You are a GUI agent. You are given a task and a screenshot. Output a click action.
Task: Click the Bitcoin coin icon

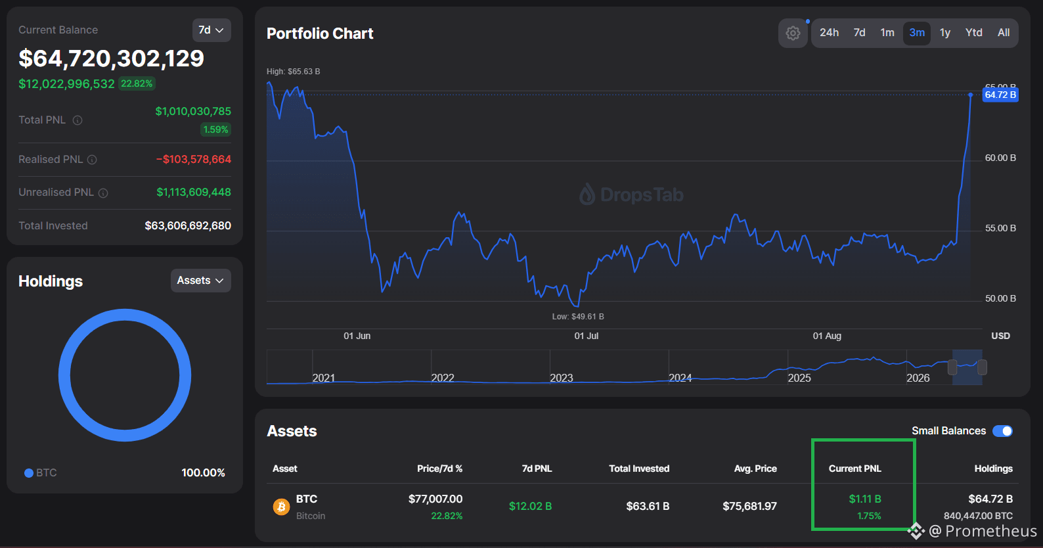pyautogui.click(x=281, y=507)
